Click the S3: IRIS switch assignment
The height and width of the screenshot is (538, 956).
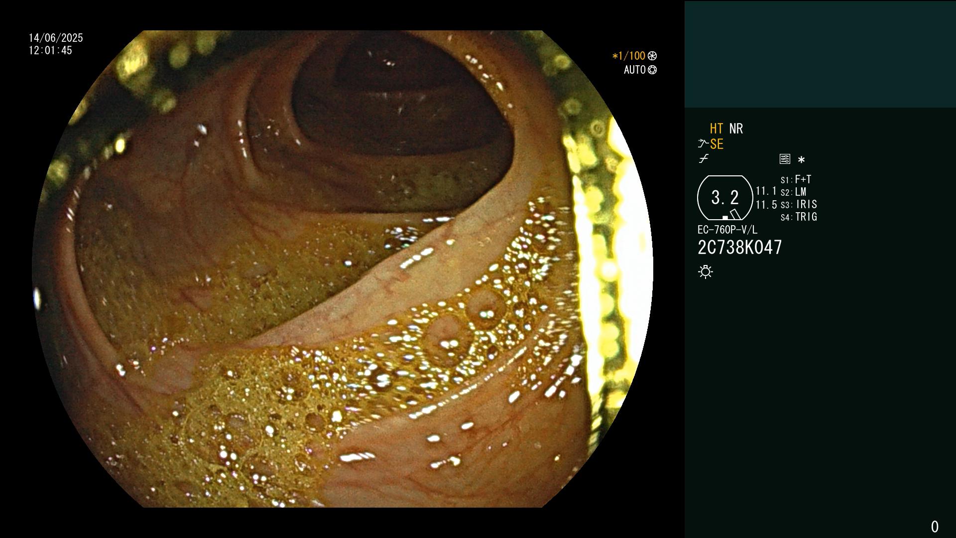799,204
